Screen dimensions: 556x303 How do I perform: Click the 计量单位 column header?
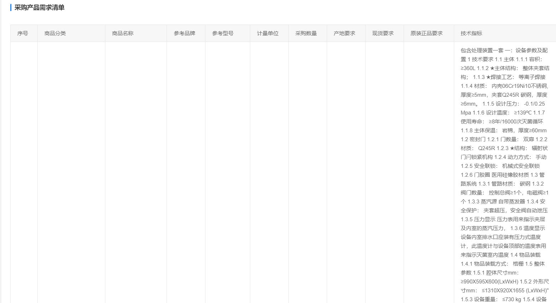click(x=268, y=33)
